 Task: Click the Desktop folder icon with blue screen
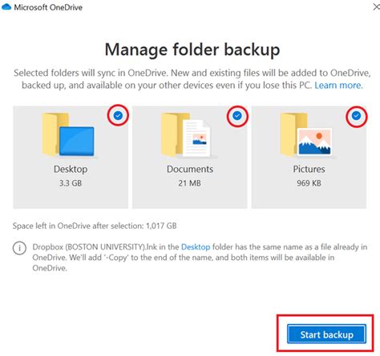click(x=68, y=134)
